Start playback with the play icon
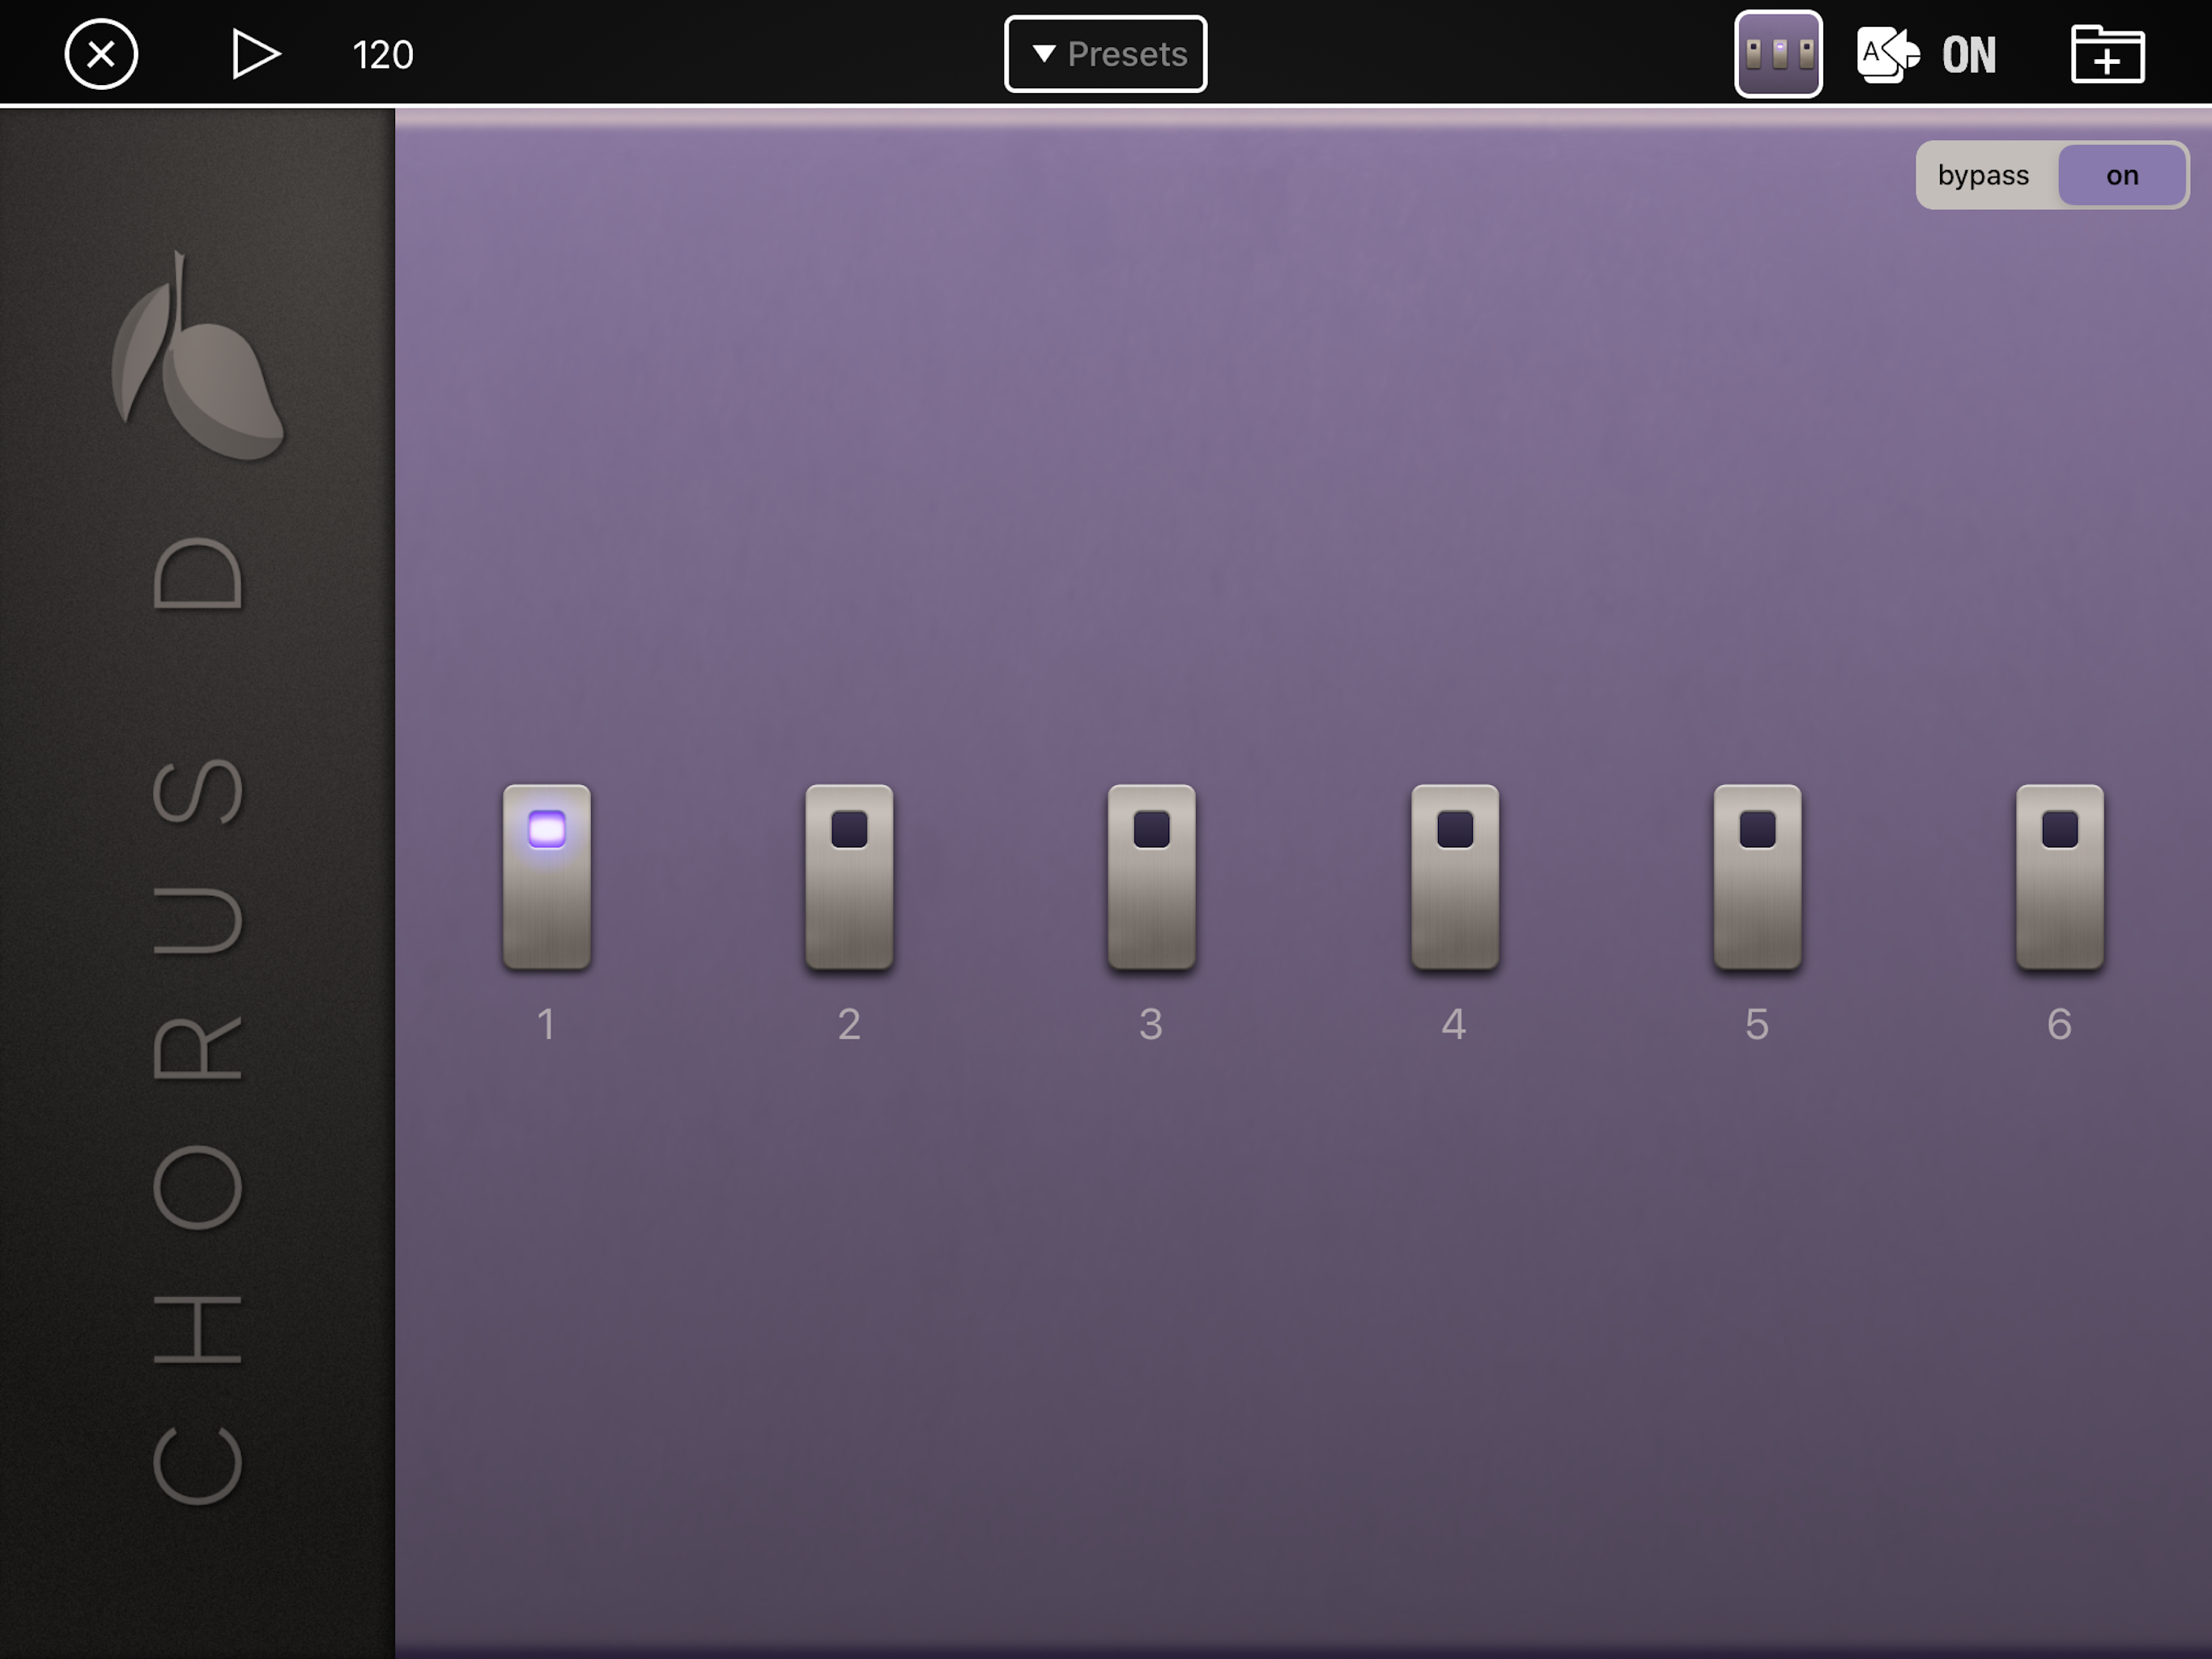 [255, 54]
